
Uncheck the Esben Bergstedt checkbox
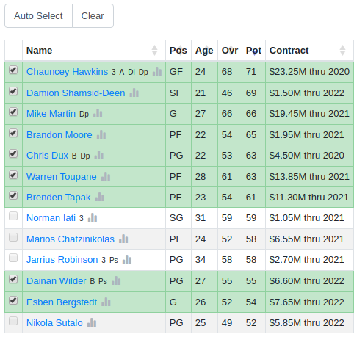click(13, 300)
